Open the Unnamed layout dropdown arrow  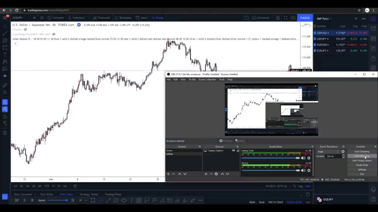coord(272,18)
